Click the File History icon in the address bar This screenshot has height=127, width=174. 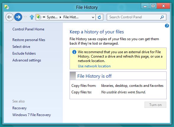39,17
